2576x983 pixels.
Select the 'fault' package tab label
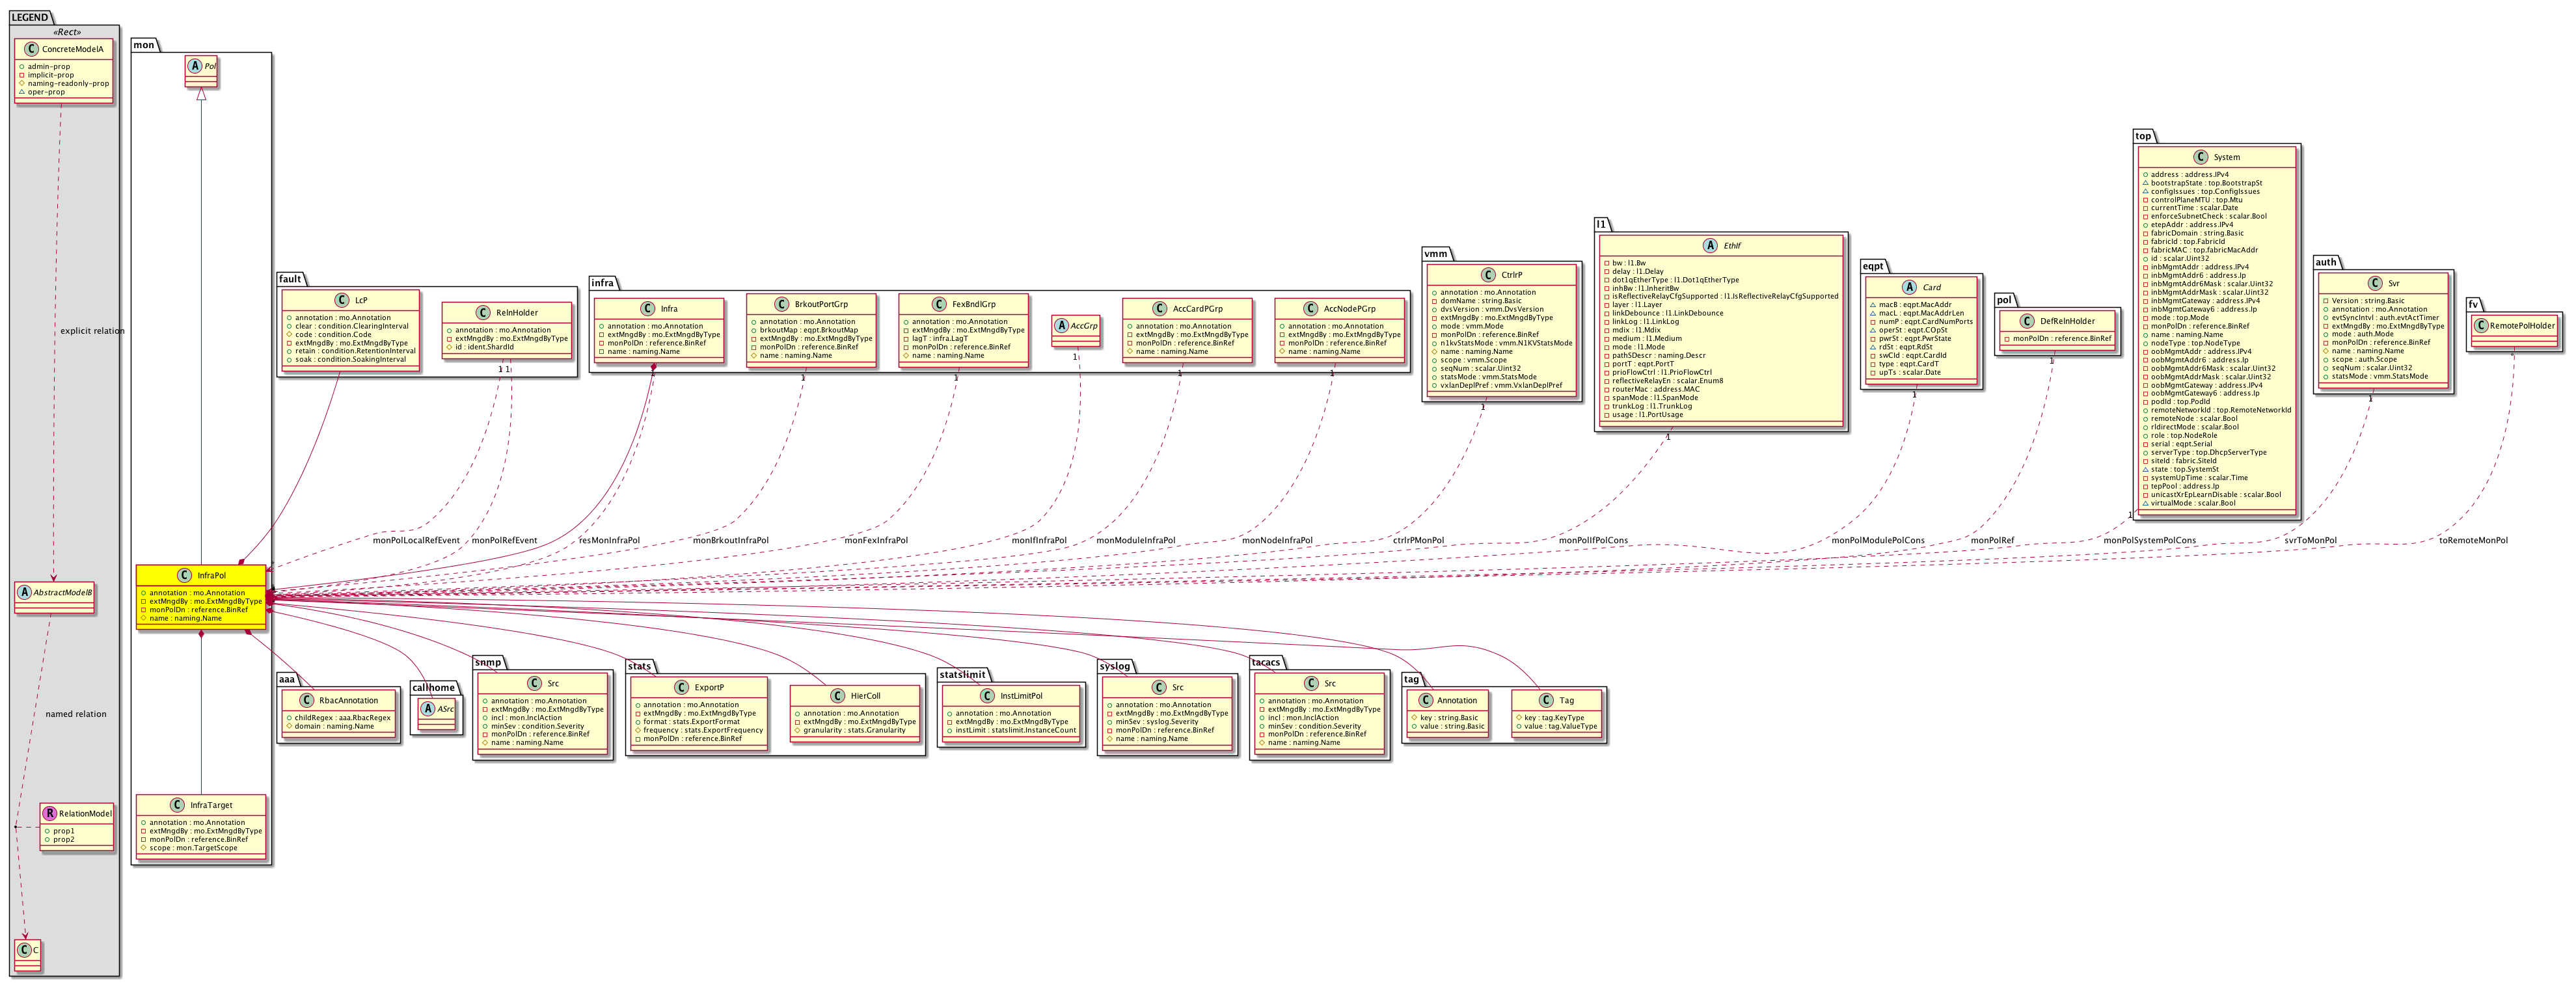coord(290,279)
